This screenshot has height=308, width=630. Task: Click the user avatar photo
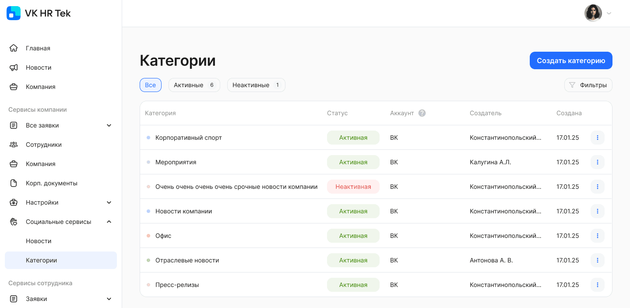tap(593, 13)
